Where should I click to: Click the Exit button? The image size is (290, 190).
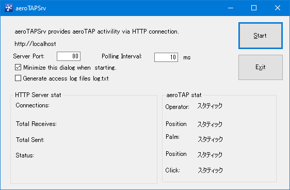click(261, 67)
